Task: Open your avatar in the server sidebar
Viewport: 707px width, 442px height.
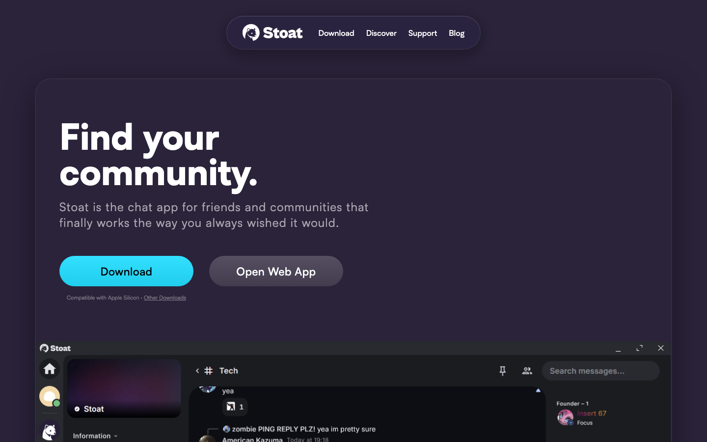Action: pos(49,396)
